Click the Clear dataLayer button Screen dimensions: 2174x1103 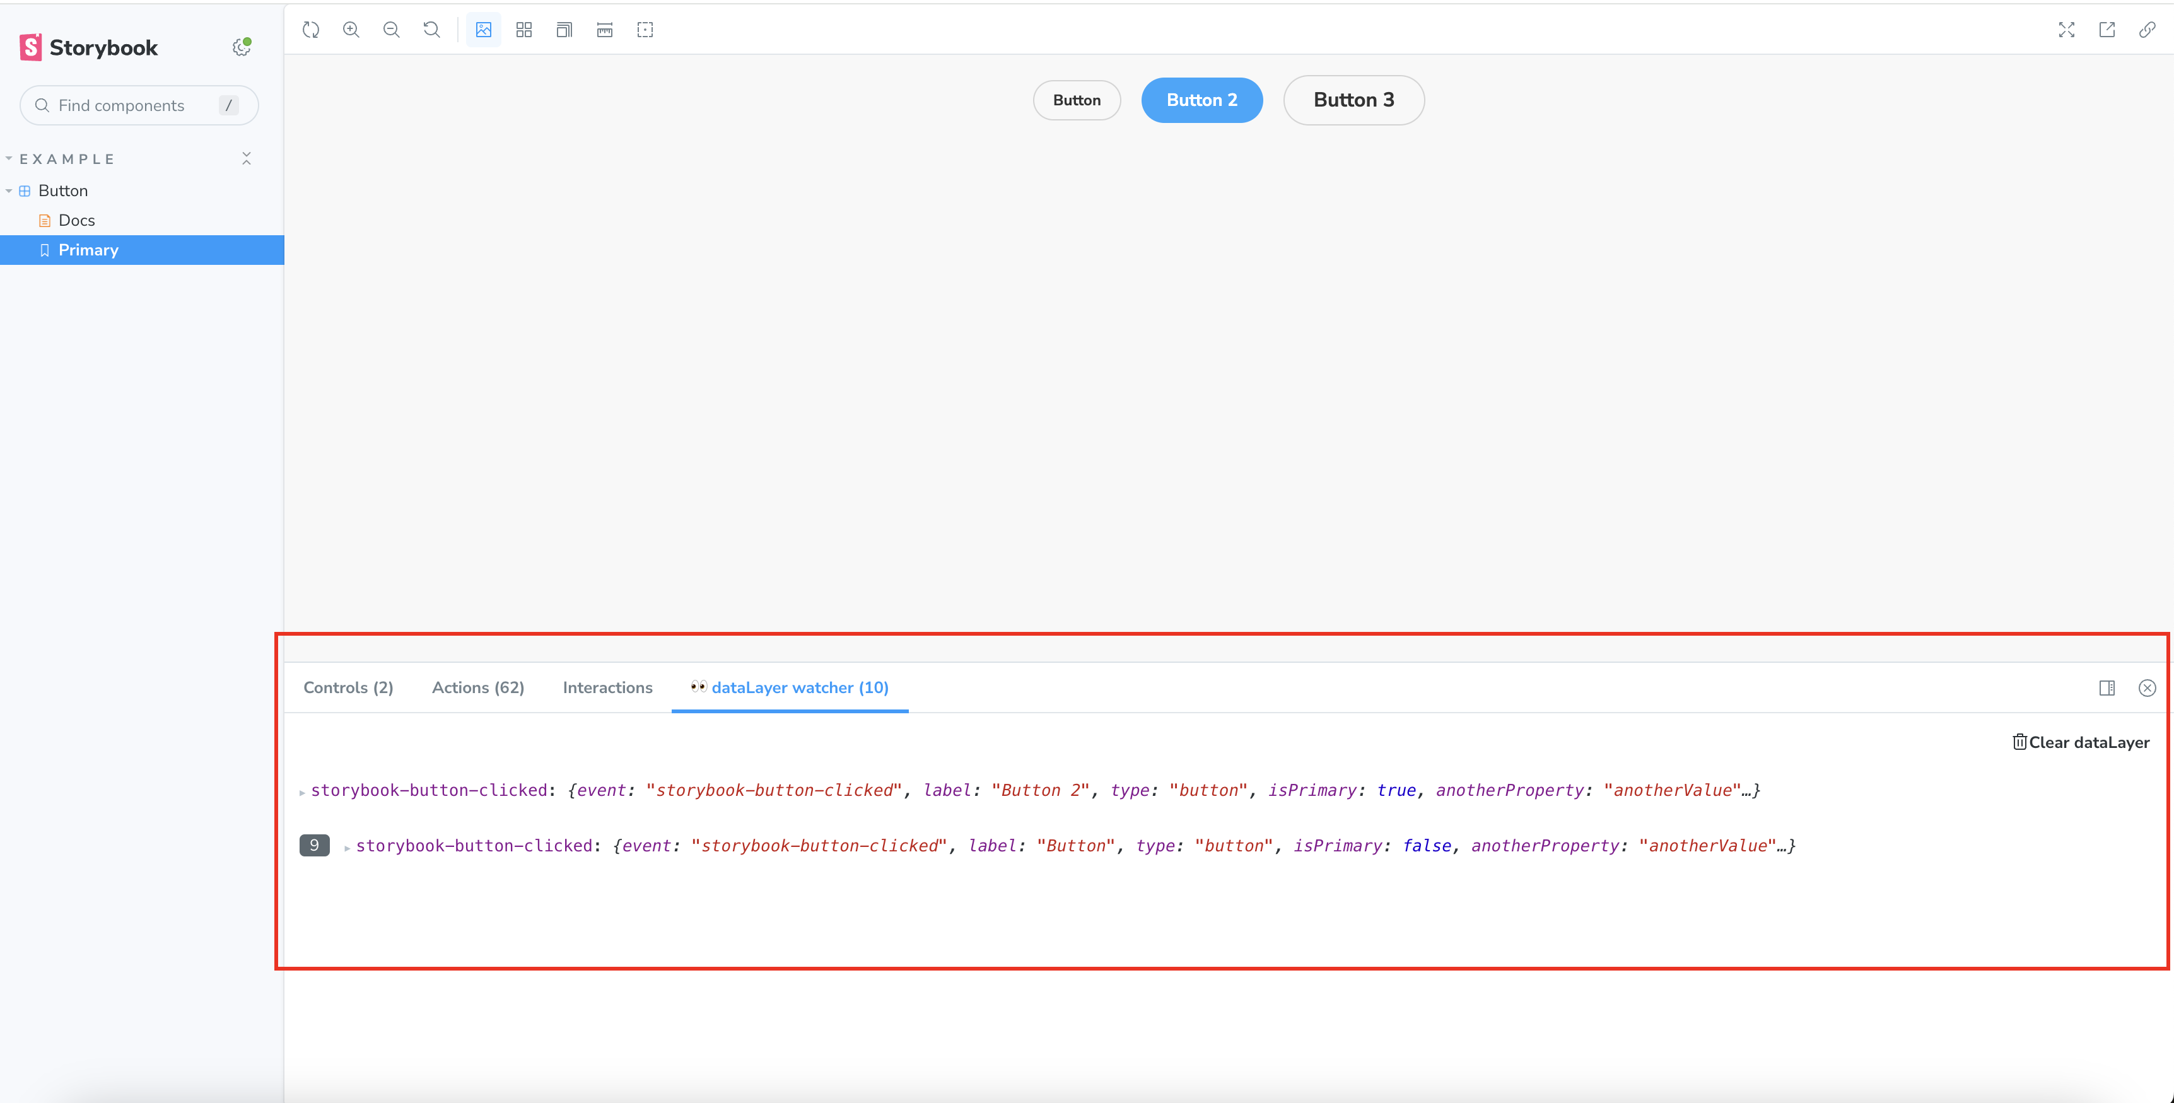(x=2080, y=742)
